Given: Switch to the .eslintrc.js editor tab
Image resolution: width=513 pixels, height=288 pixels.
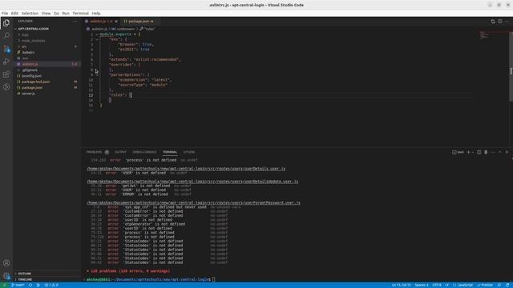Looking at the screenshot, I should coord(101,22).
